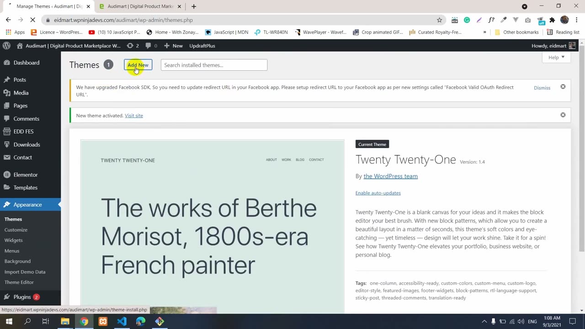Image resolution: width=585 pixels, height=329 pixels.
Task: Open Windows Task View button
Action: [x=46, y=322]
